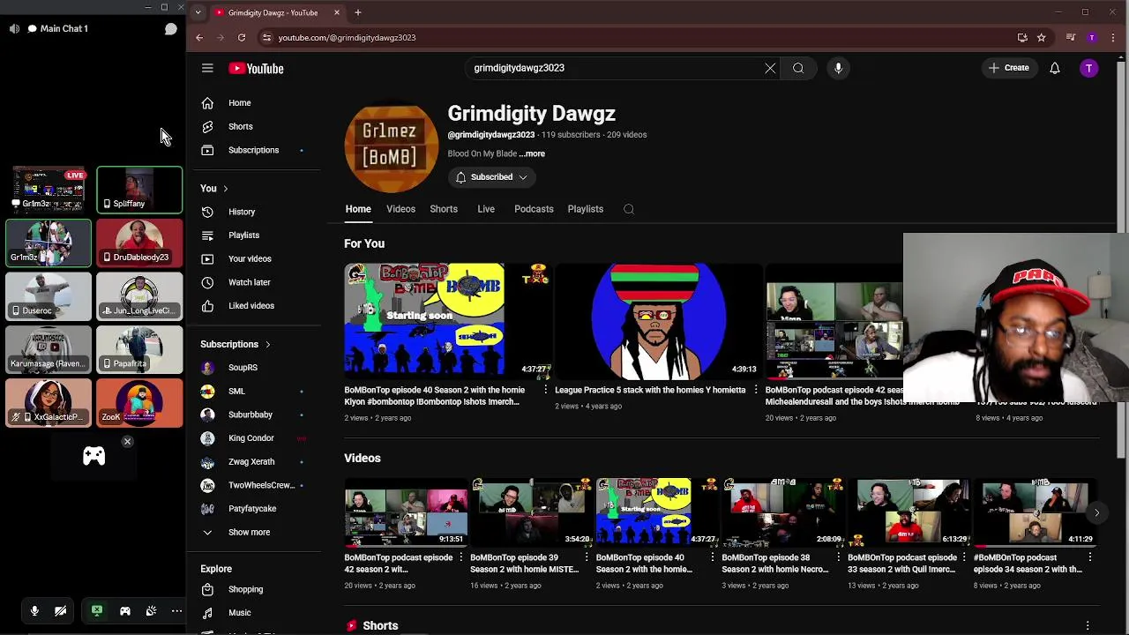Image resolution: width=1129 pixels, height=635 pixels.
Task: Click the browser address bar URL
Action: (x=347, y=38)
